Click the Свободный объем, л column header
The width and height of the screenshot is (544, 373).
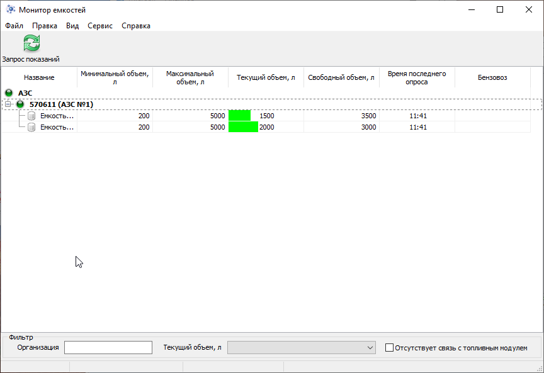point(341,77)
